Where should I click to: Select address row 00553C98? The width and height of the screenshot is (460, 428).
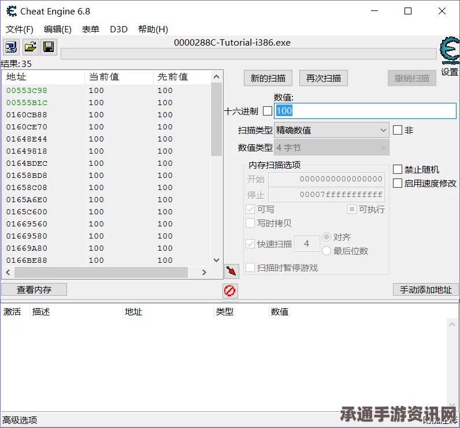click(106, 91)
